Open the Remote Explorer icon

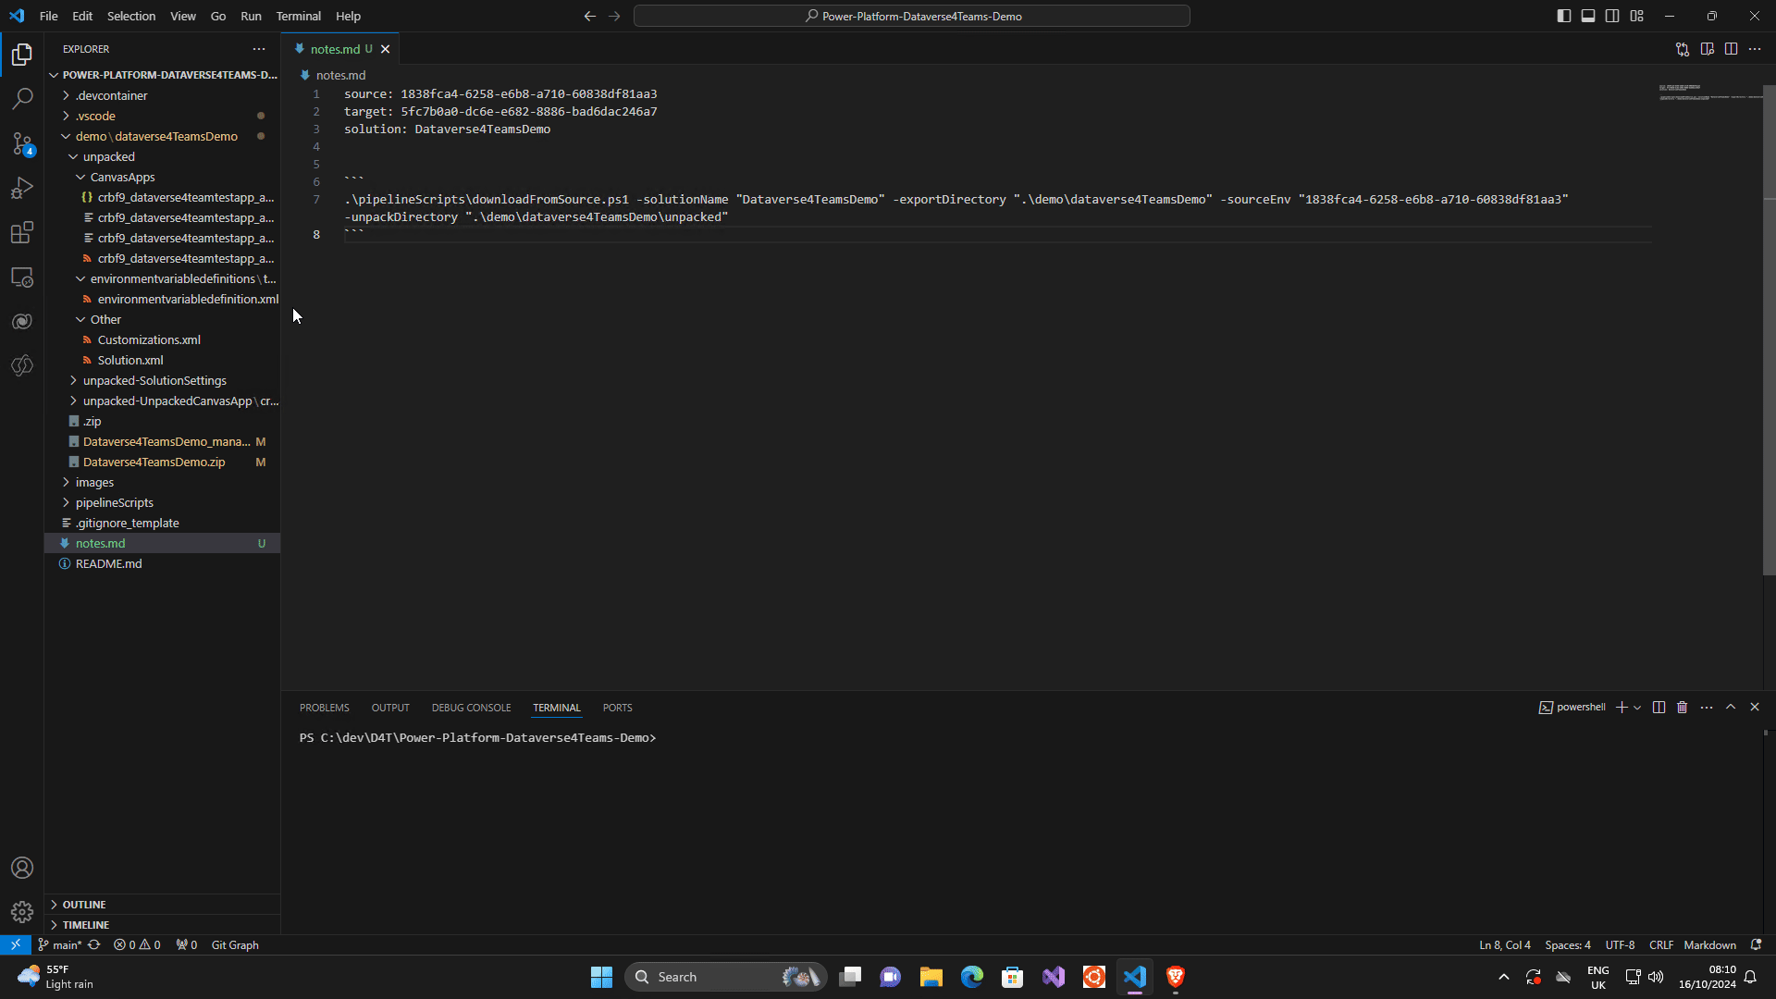click(22, 277)
